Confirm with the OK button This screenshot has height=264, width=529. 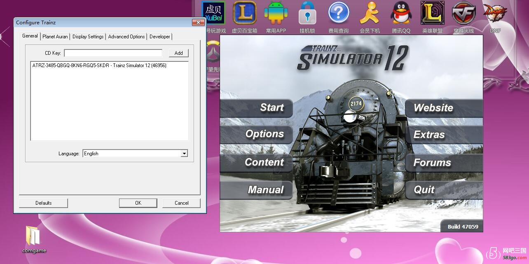tap(138, 203)
